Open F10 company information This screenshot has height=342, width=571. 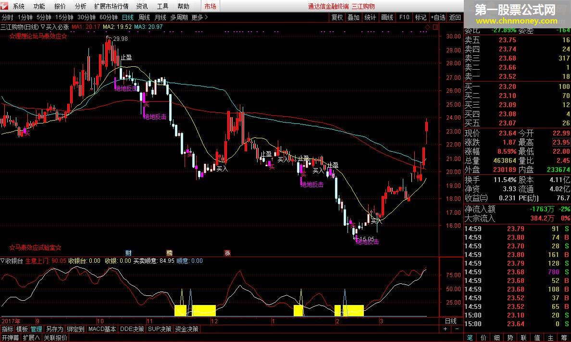[x=404, y=17]
